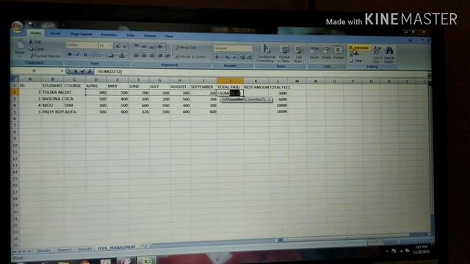Open Format as Table gallery
The width and height of the screenshot is (470, 264).
click(x=284, y=54)
